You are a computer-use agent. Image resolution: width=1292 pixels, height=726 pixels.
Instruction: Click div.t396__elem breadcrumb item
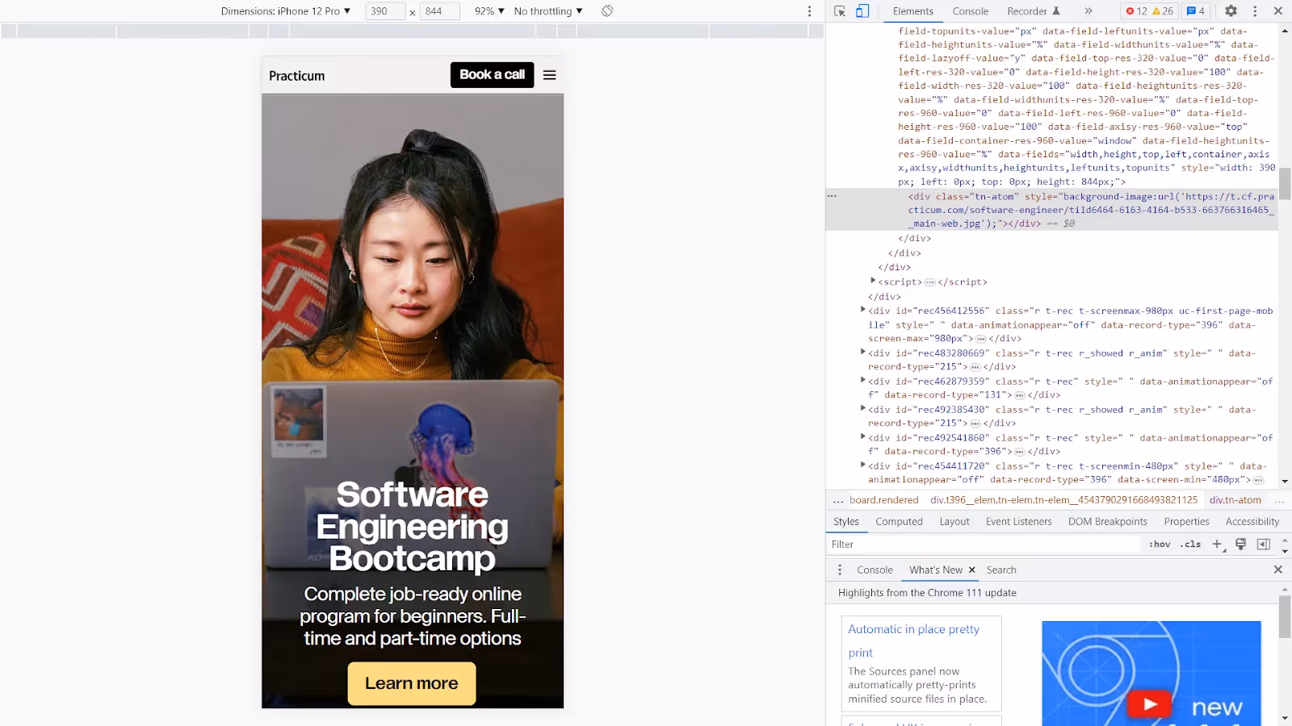click(x=1064, y=500)
